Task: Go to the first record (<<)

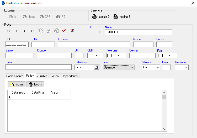Action: point(8,31)
